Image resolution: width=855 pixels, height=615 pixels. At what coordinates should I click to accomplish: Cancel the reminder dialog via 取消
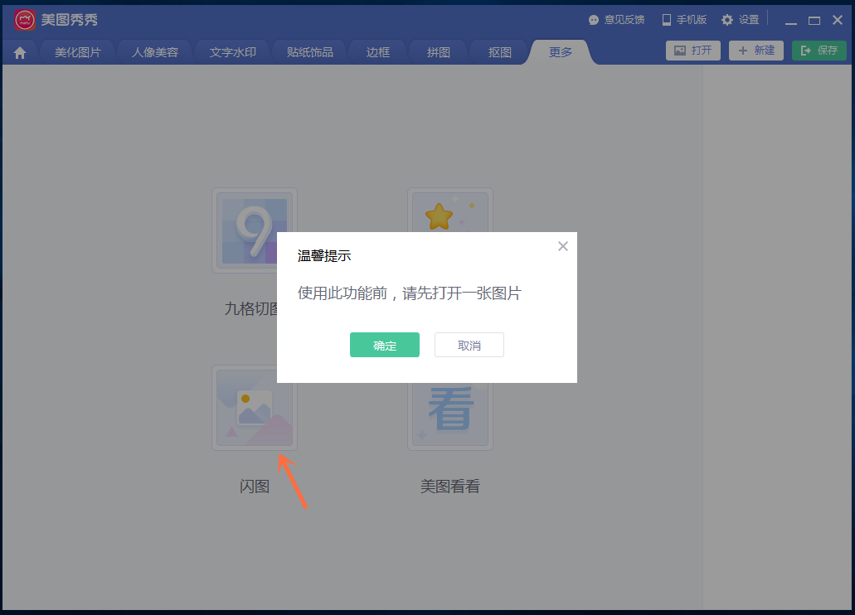[469, 345]
